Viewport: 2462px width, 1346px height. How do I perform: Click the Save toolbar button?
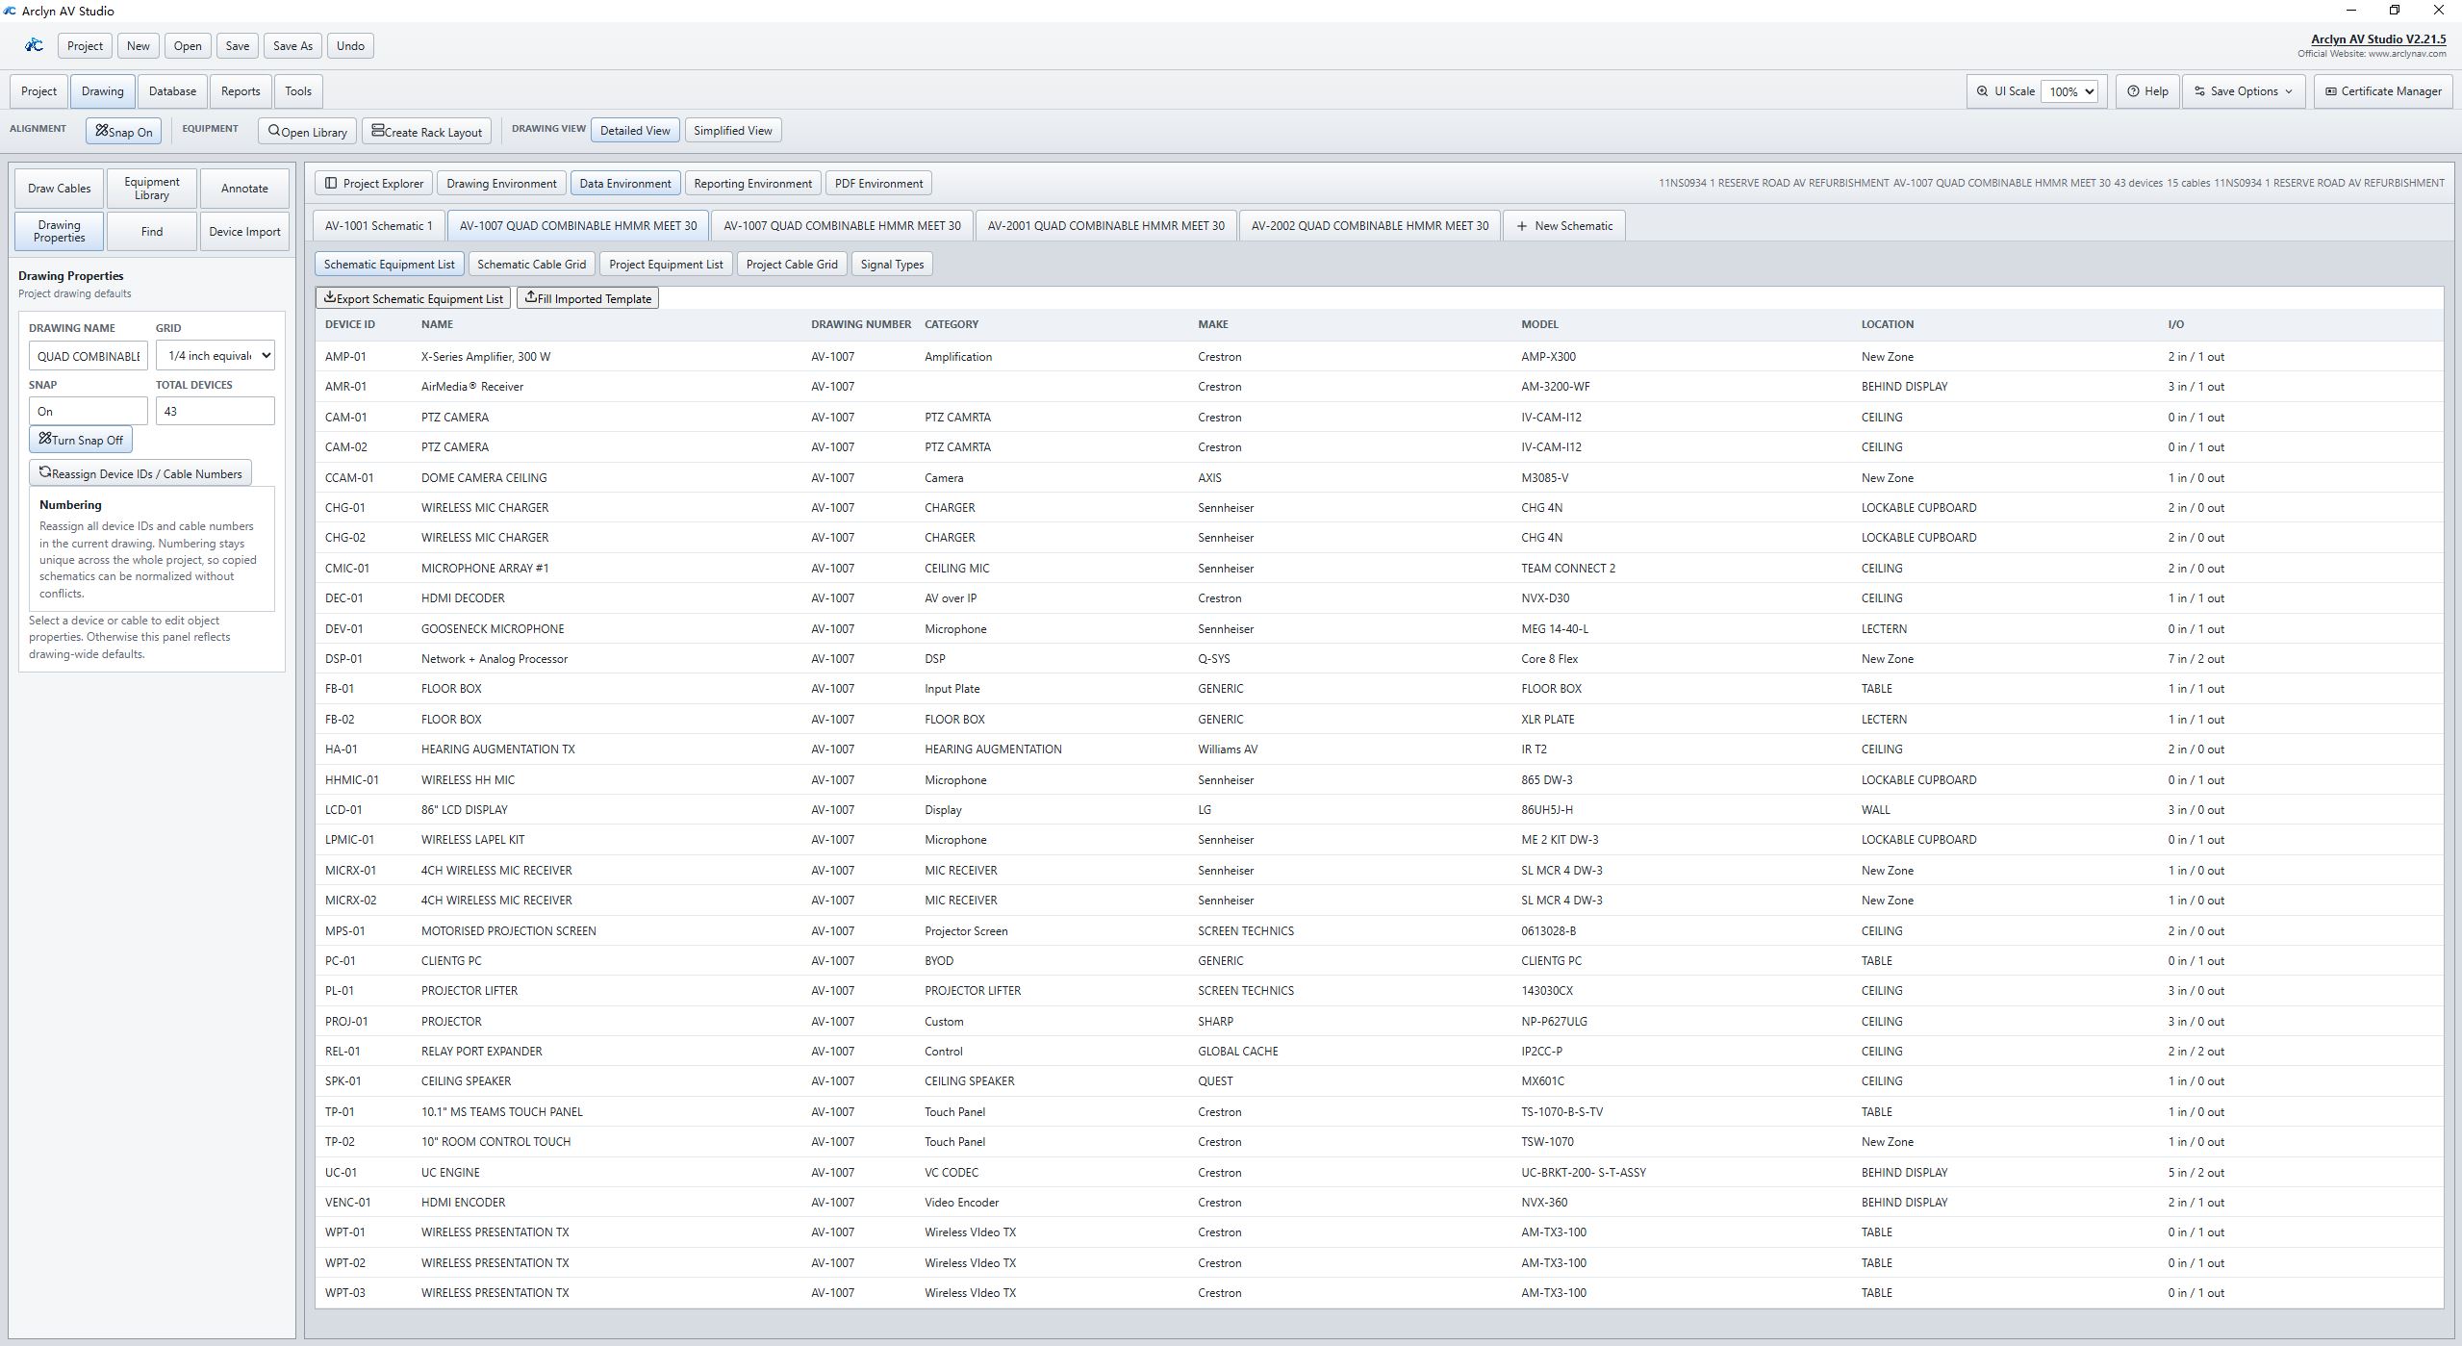pos(238,46)
